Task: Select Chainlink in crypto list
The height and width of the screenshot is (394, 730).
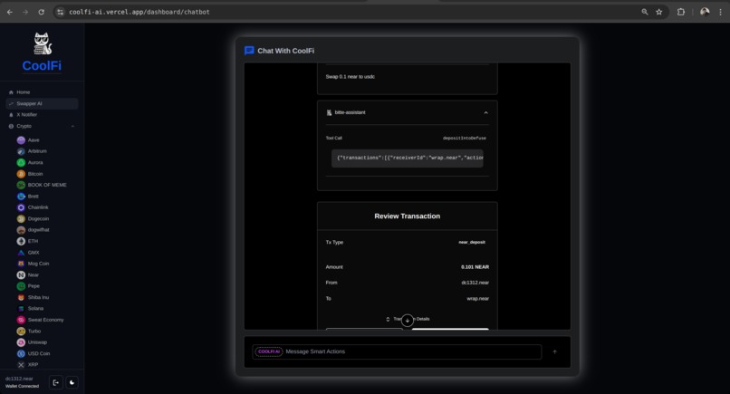Action: coord(38,207)
